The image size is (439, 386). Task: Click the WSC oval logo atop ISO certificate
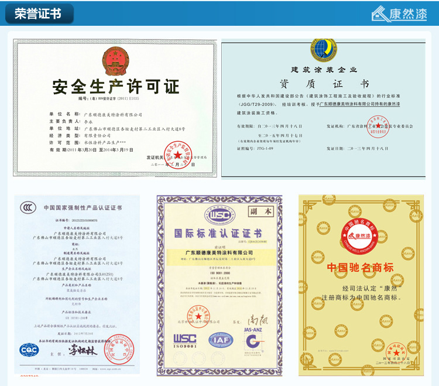tap(220, 215)
